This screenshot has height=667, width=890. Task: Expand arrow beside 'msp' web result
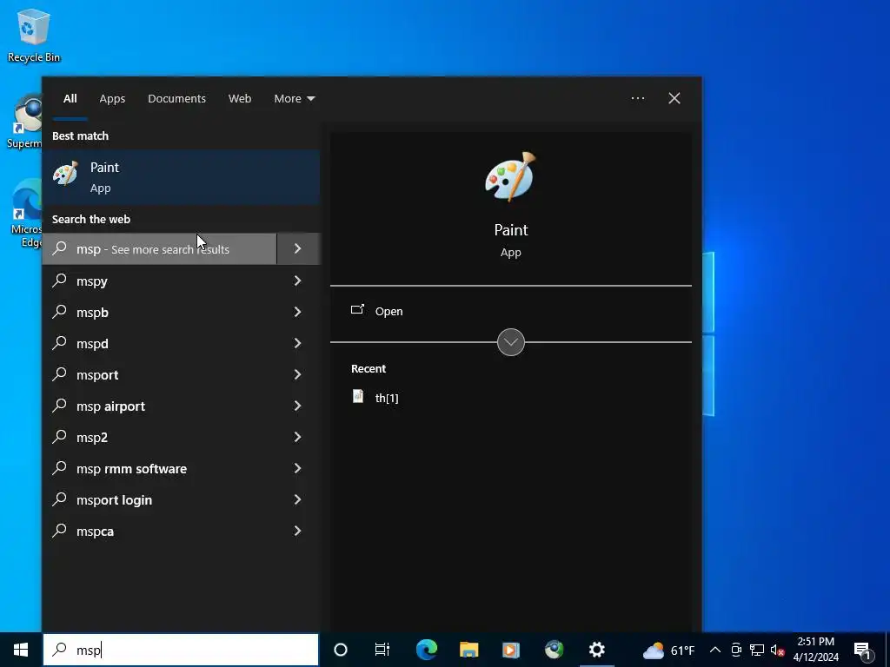298,248
